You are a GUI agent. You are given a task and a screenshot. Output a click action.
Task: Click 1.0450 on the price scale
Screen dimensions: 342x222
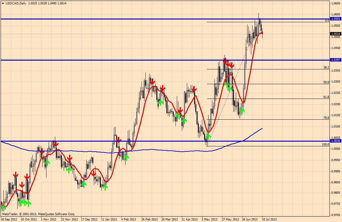click(336, 48)
